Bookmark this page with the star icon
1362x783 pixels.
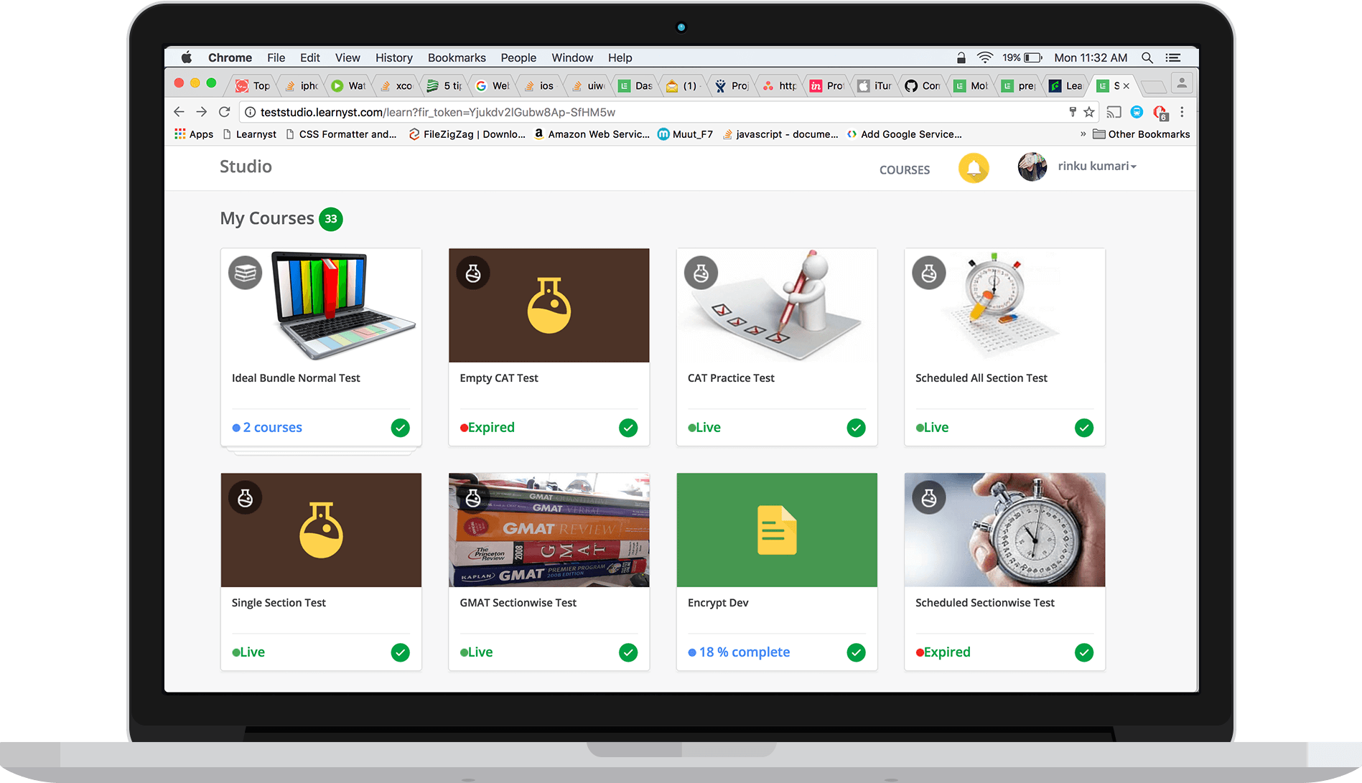click(x=1089, y=112)
